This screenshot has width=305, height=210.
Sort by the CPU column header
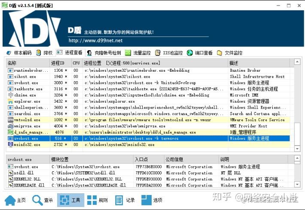(x=77, y=63)
